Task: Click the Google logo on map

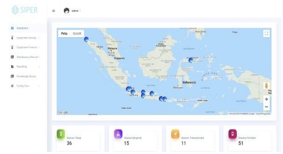Action: [x=63, y=113]
